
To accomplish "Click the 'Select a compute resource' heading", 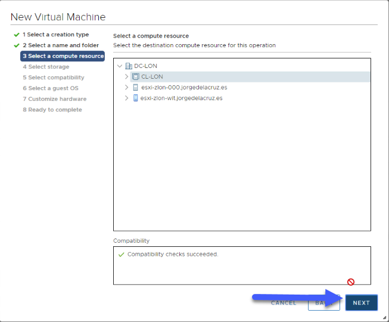I will point(151,36).
